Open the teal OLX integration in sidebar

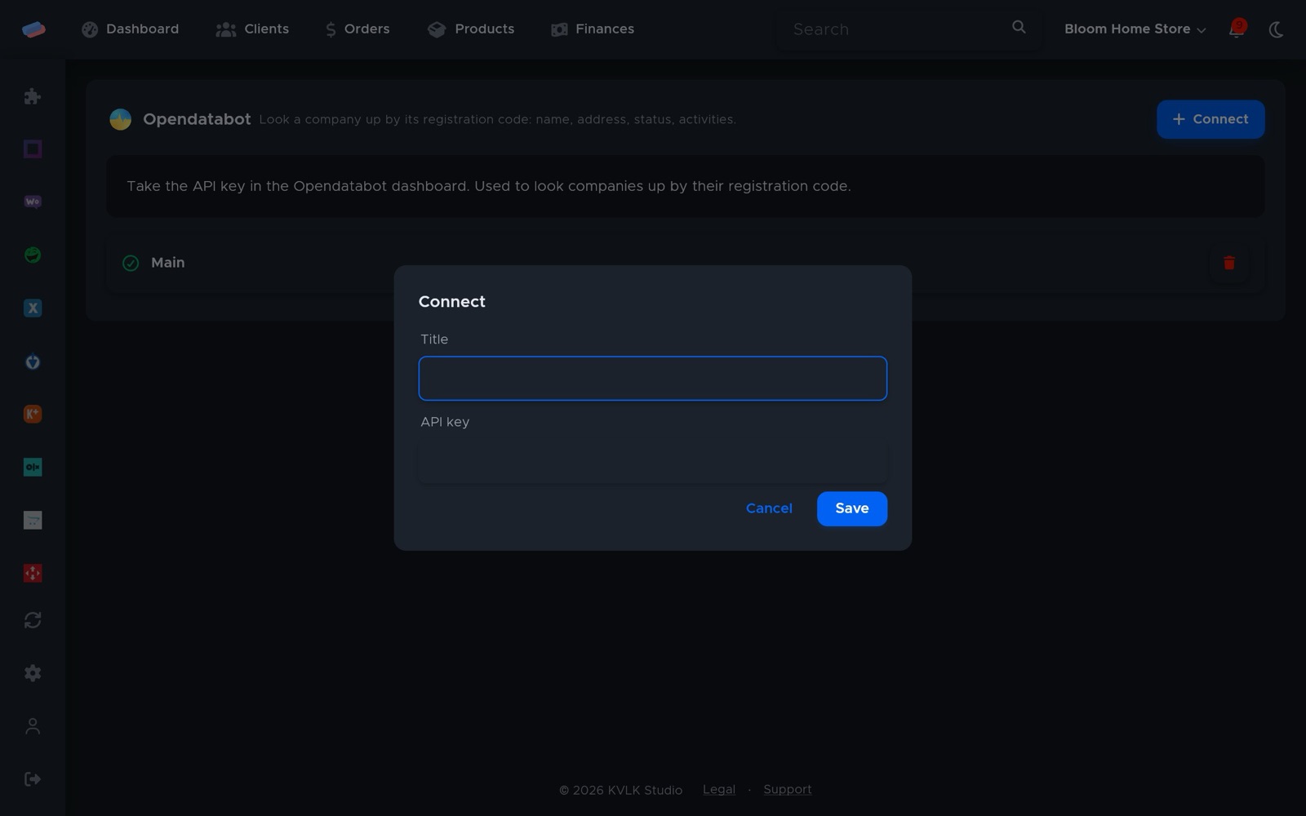click(x=33, y=467)
